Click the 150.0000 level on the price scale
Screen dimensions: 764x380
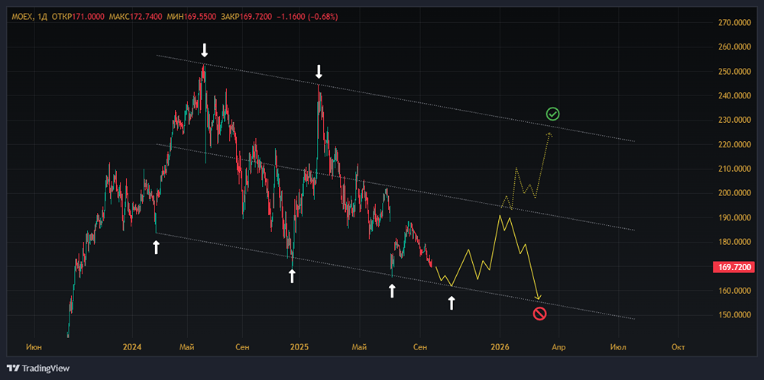point(733,315)
